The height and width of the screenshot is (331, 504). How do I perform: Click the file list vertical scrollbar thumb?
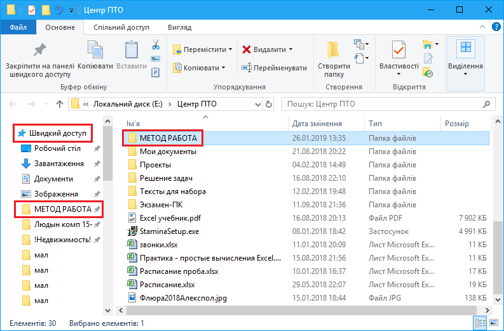tap(498, 257)
